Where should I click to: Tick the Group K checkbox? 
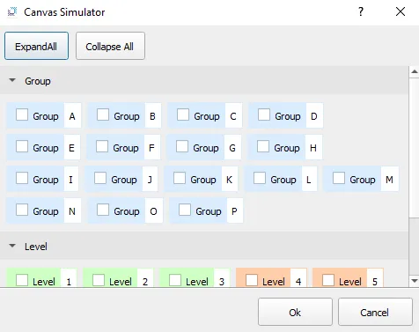180,178
